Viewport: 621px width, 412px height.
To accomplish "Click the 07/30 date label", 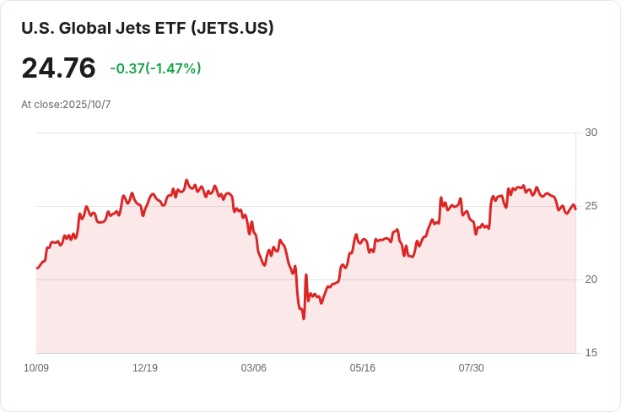I will click(x=471, y=368).
